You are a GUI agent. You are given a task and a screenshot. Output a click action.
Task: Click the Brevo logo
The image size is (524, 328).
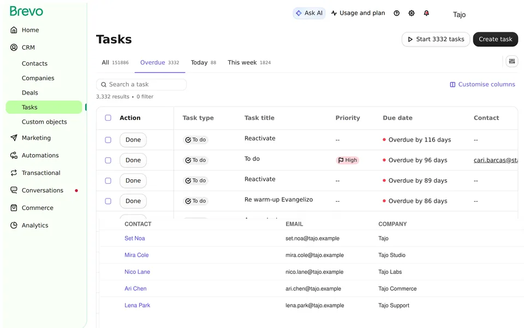click(26, 11)
